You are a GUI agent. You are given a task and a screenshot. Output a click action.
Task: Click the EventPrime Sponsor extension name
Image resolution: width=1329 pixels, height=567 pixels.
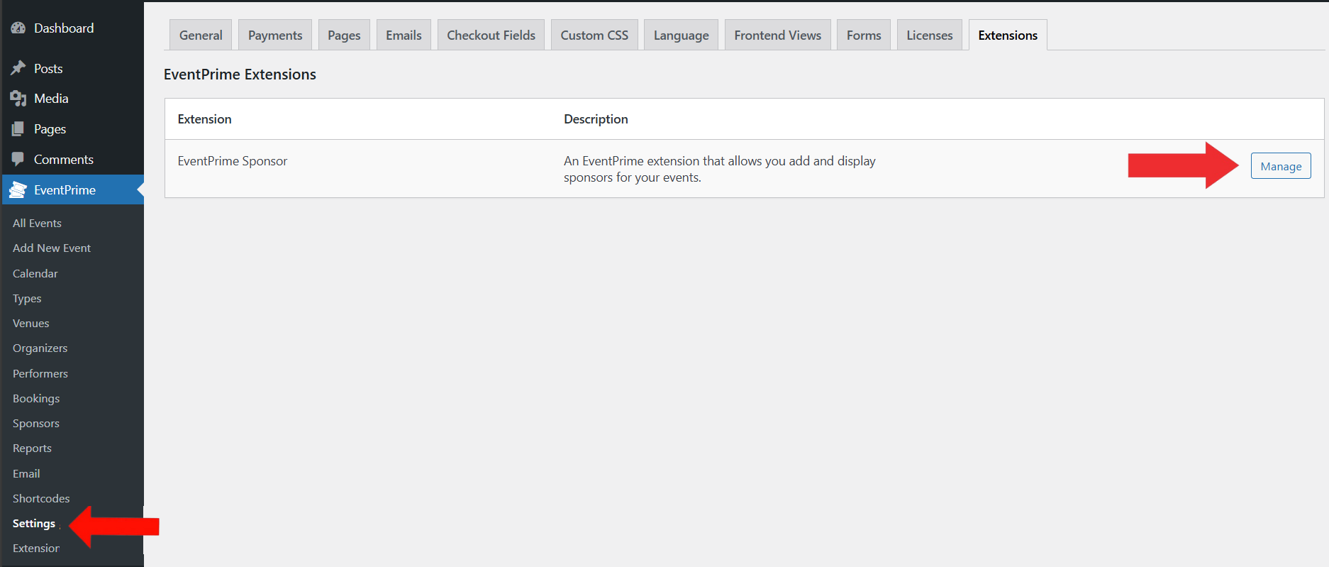coord(233,161)
